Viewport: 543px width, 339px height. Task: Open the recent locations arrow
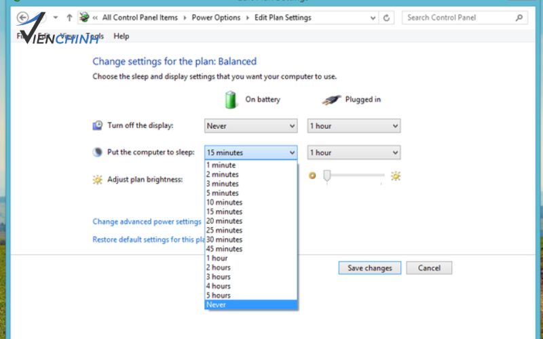click(56, 18)
